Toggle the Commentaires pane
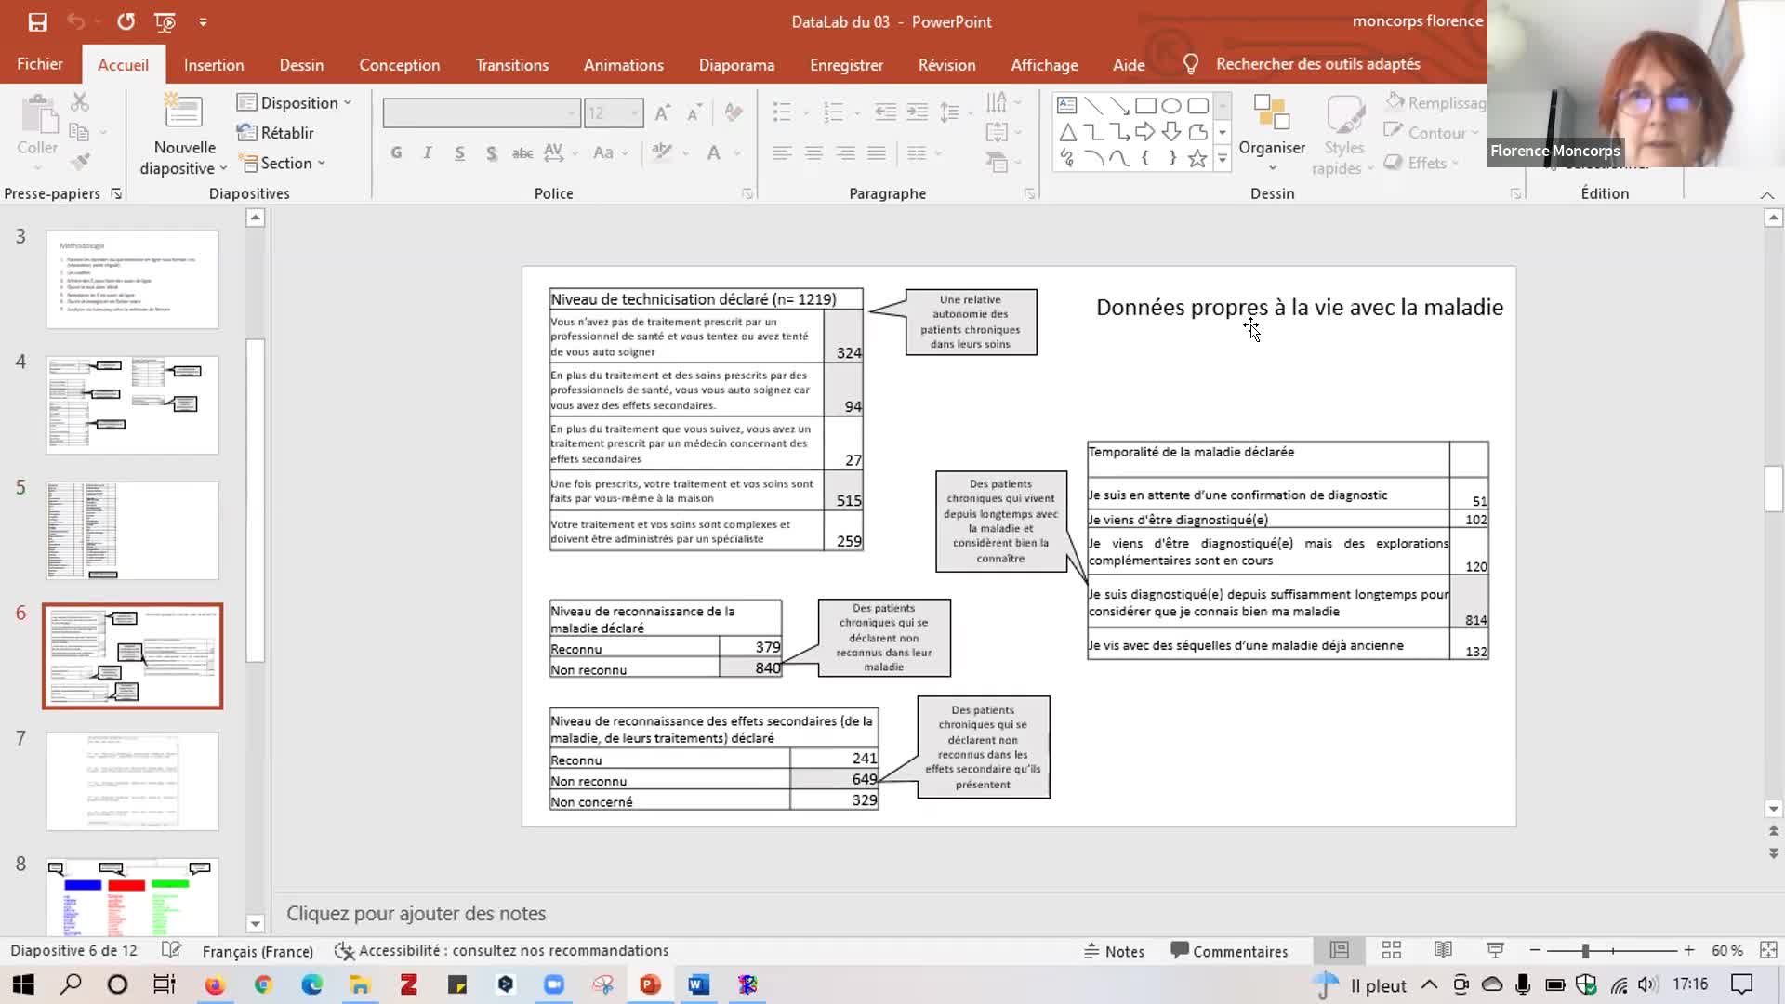This screenshot has width=1785, height=1004. (x=1229, y=951)
